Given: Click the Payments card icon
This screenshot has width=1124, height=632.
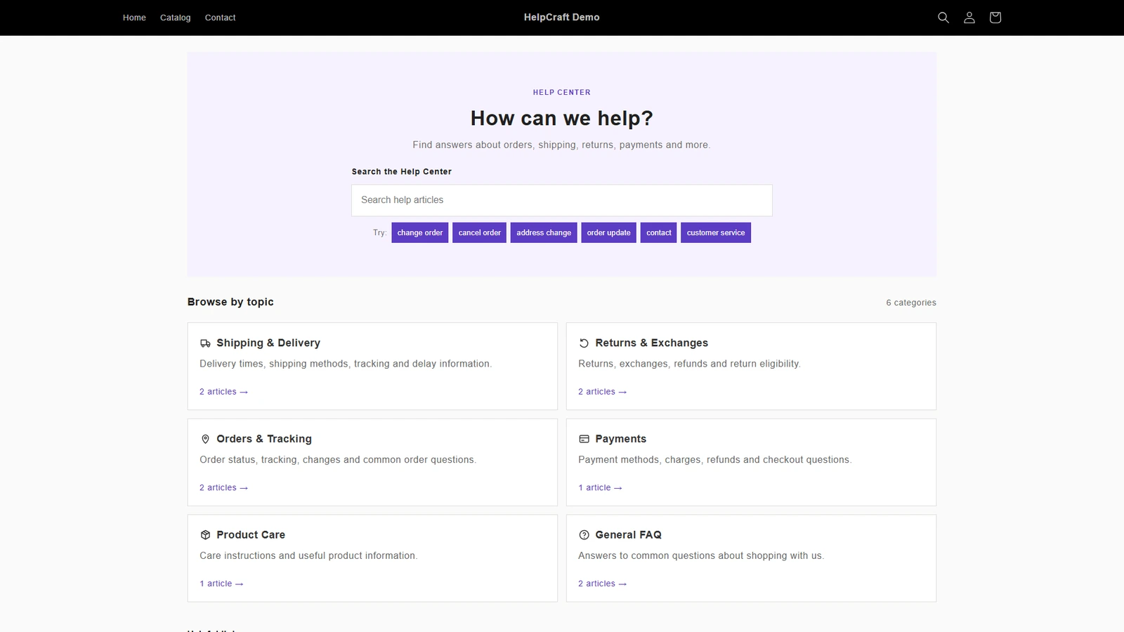Looking at the screenshot, I should pos(584,439).
